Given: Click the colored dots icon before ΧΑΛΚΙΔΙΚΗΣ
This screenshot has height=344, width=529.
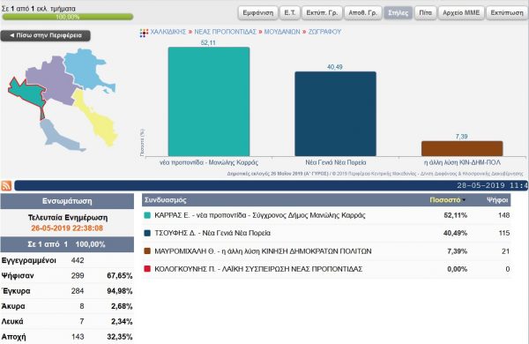Looking at the screenshot, I should [144, 33].
